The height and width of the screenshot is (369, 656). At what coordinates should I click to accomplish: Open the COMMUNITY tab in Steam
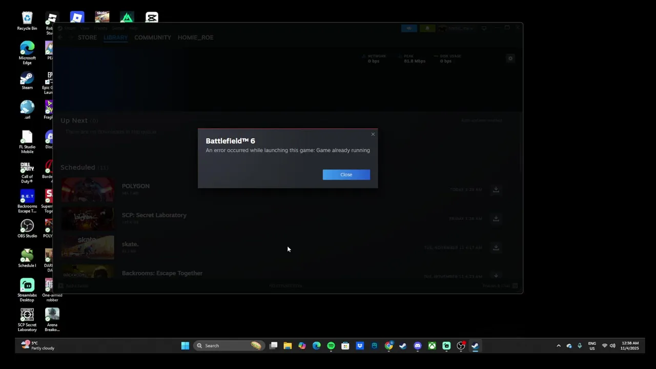click(153, 37)
